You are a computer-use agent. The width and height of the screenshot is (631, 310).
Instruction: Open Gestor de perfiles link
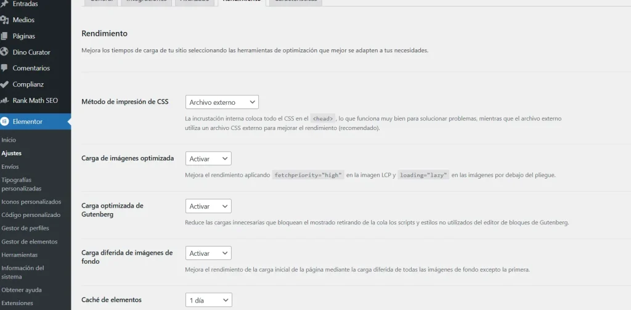coord(25,228)
